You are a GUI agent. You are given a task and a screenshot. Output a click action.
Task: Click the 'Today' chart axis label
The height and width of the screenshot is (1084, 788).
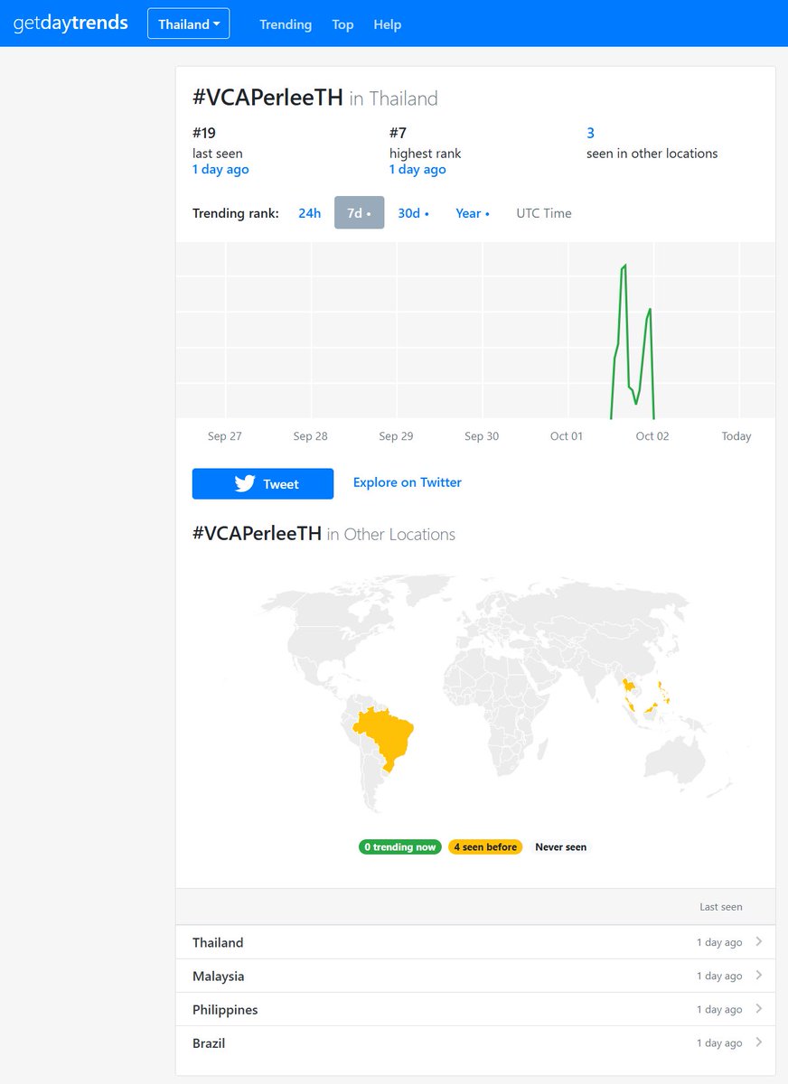click(x=736, y=436)
